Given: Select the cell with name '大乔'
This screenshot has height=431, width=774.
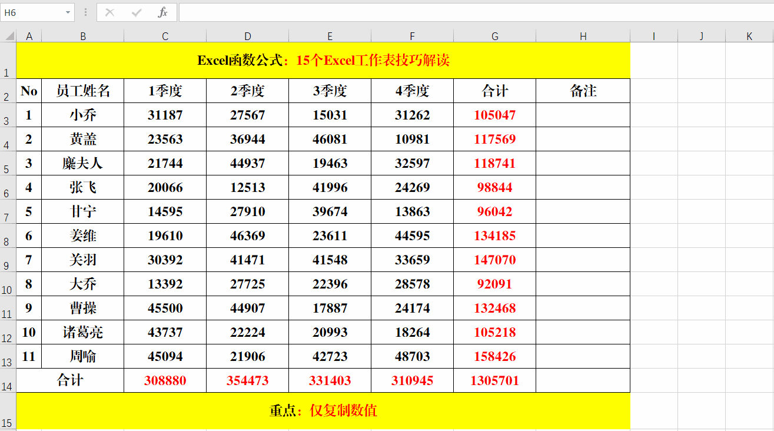Looking at the screenshot, I should click(83, 284).
